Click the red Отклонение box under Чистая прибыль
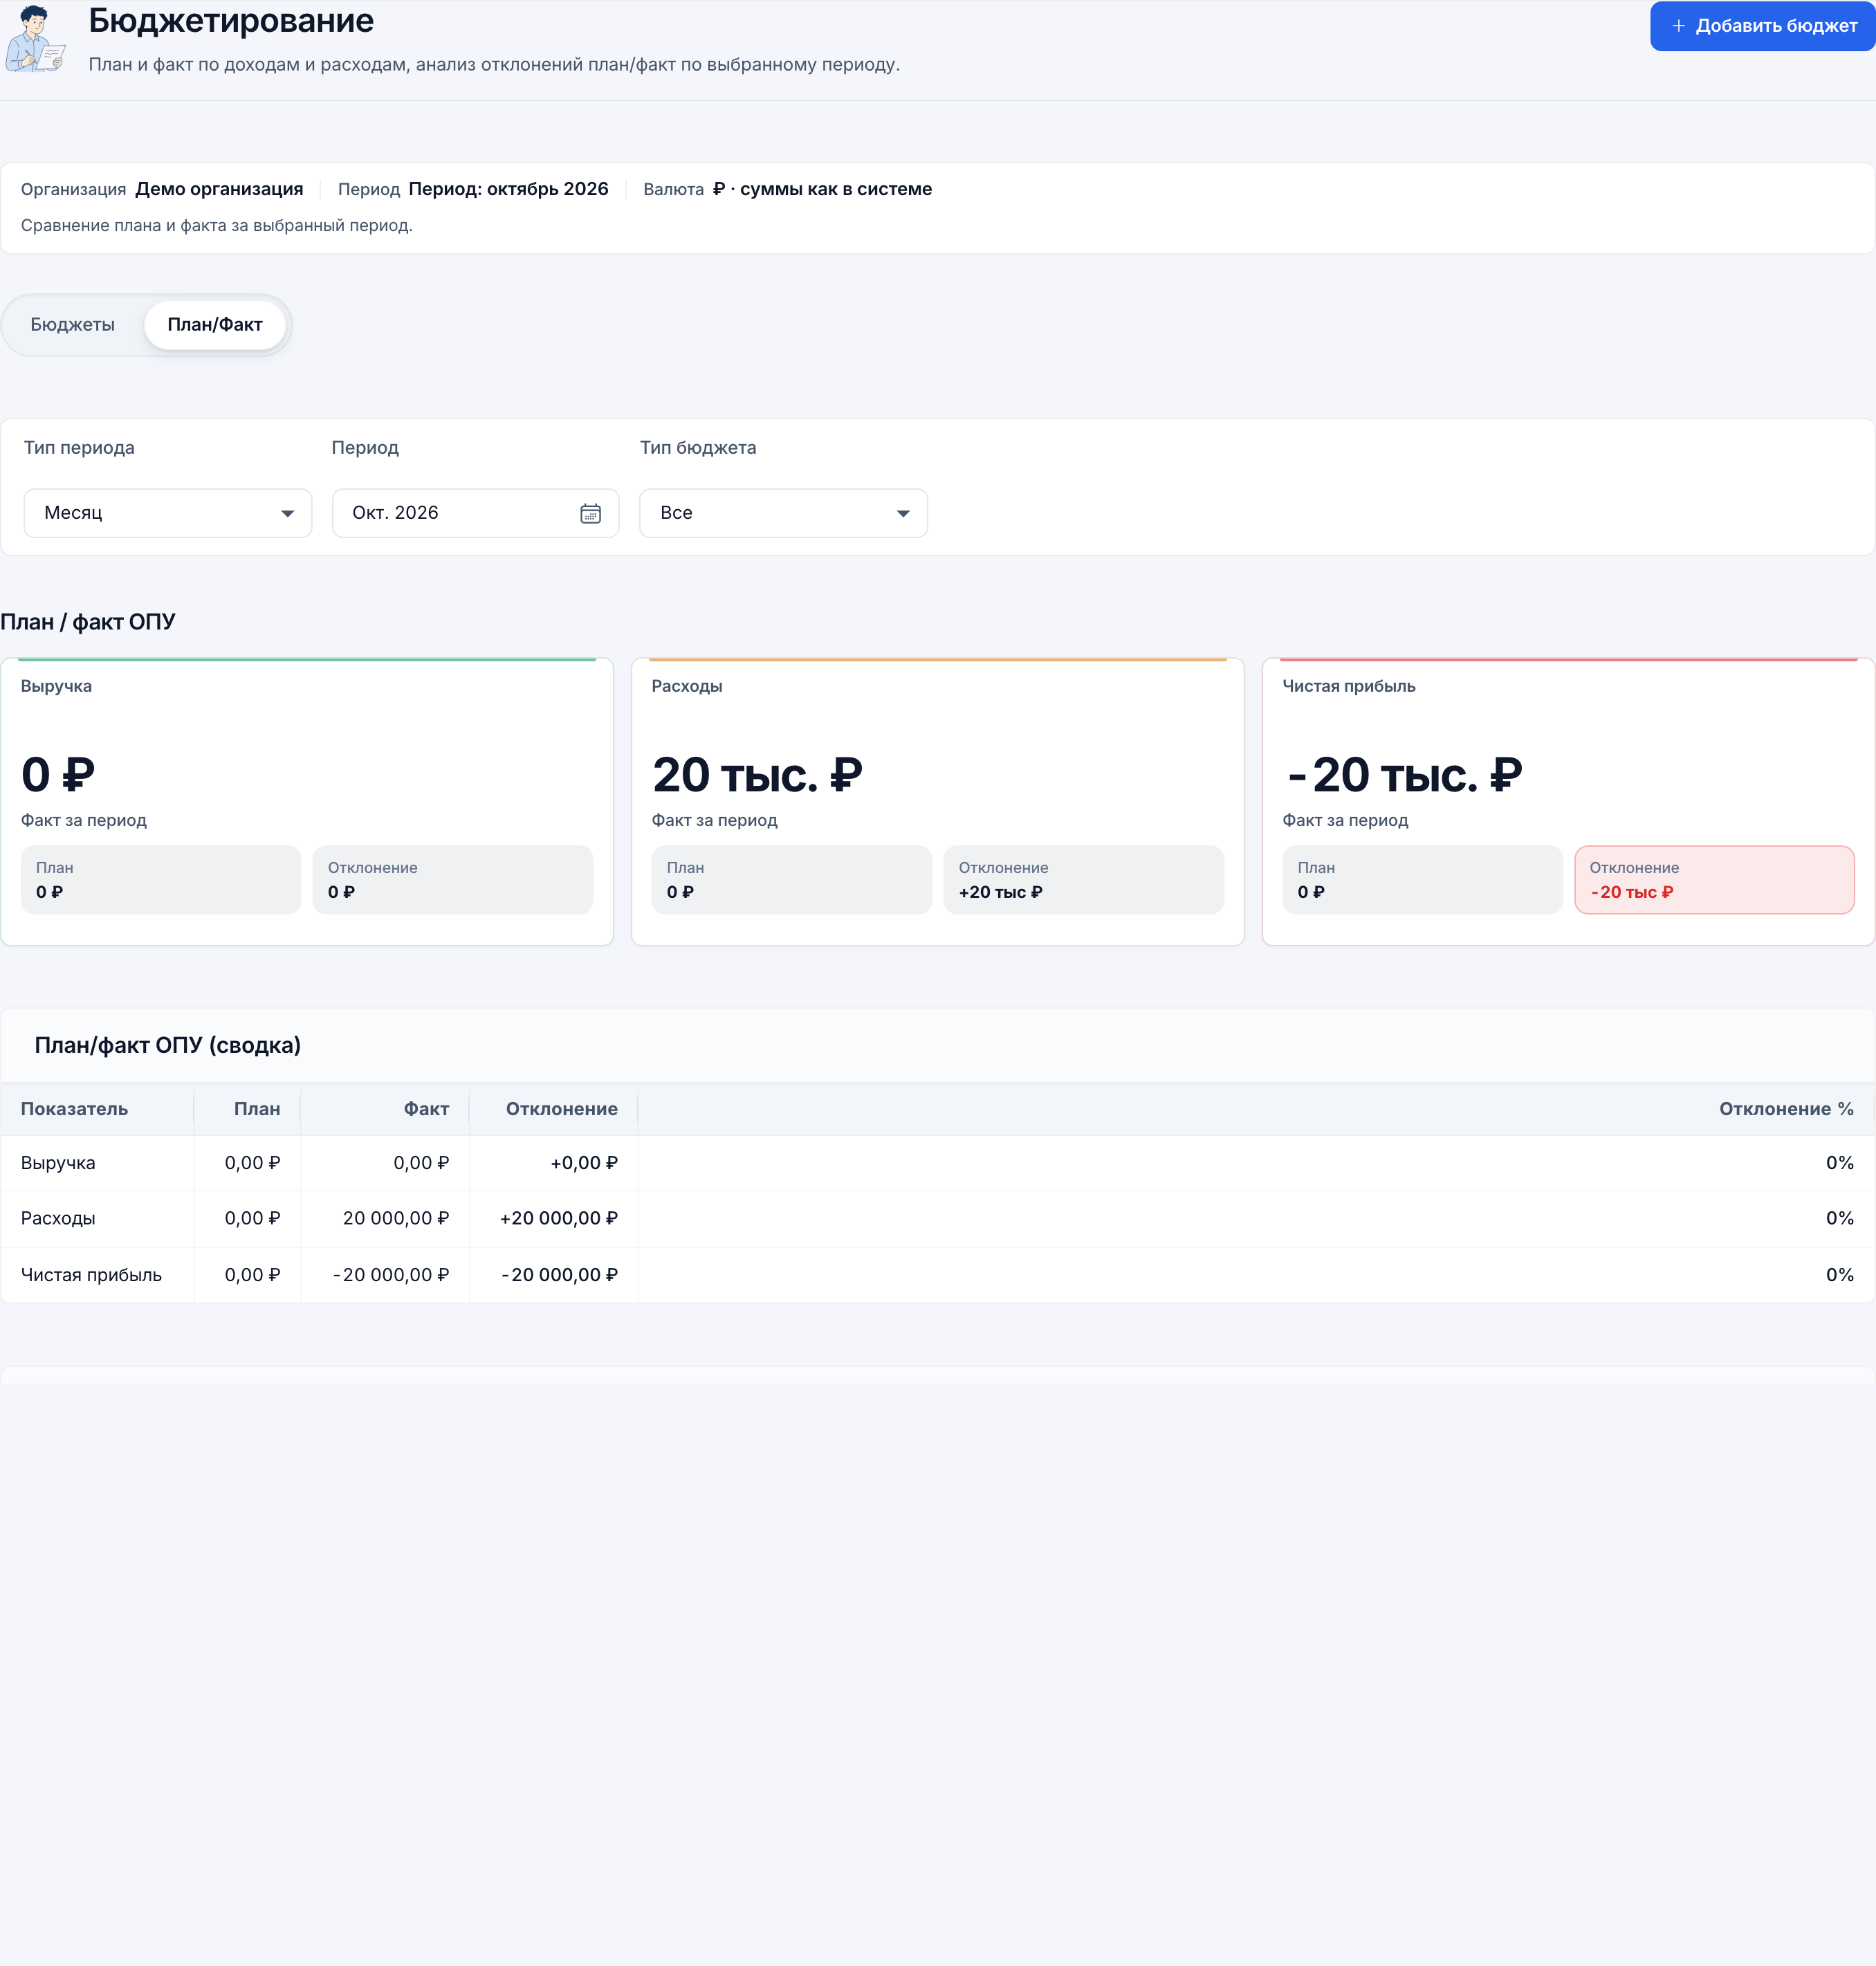This screenshot has width=1876, height=1966. [x=1714, y=880]
